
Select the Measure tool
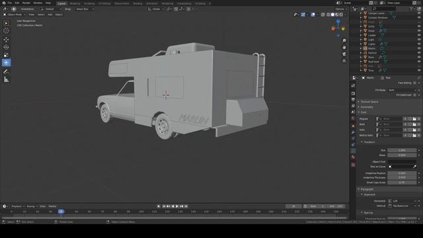coord(6,79)
